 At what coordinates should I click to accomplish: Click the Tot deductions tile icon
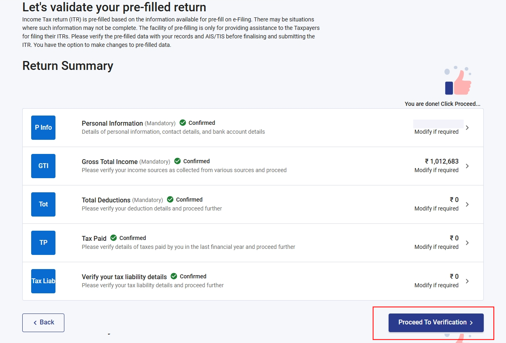[x=43, y=204]
